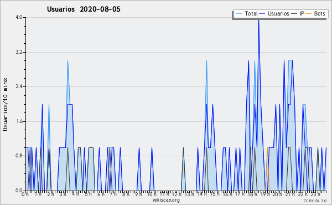Click the orange Bots legend line

tap(309, 14)
